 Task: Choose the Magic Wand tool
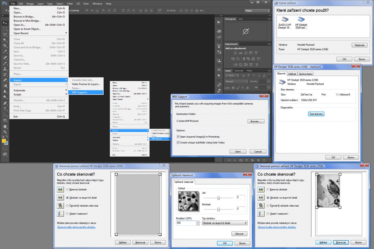[5, 40]
